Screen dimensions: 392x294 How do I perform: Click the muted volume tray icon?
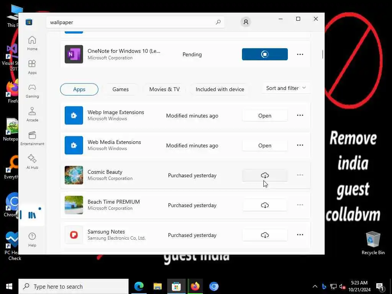343,286
